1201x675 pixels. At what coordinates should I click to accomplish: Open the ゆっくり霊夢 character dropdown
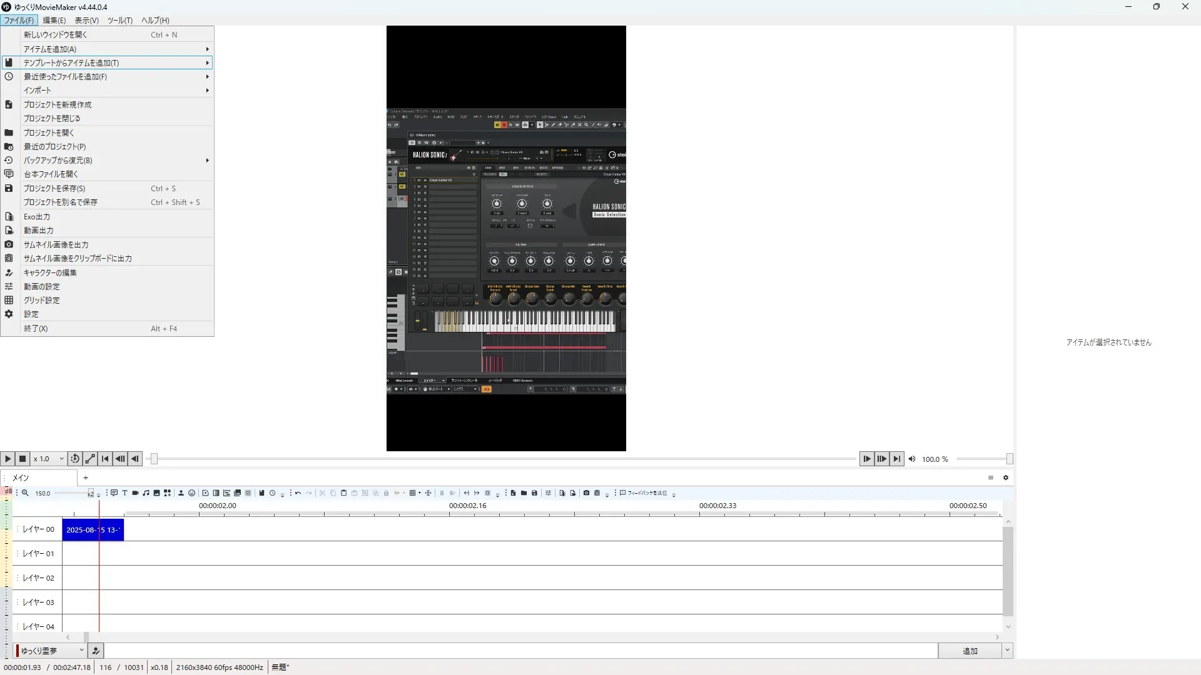(x=51, y=651)
